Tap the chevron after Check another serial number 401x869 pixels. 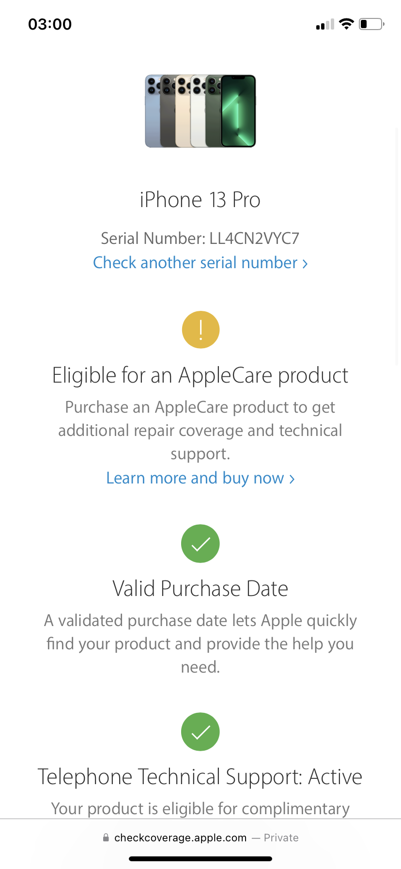point(305,263)
